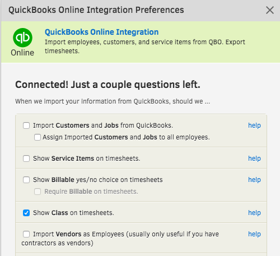This screenshot has height=256, width=280.
Task: Open help for Show Class on timesheets
Action: pyautogui.click(x=254, y=213)
